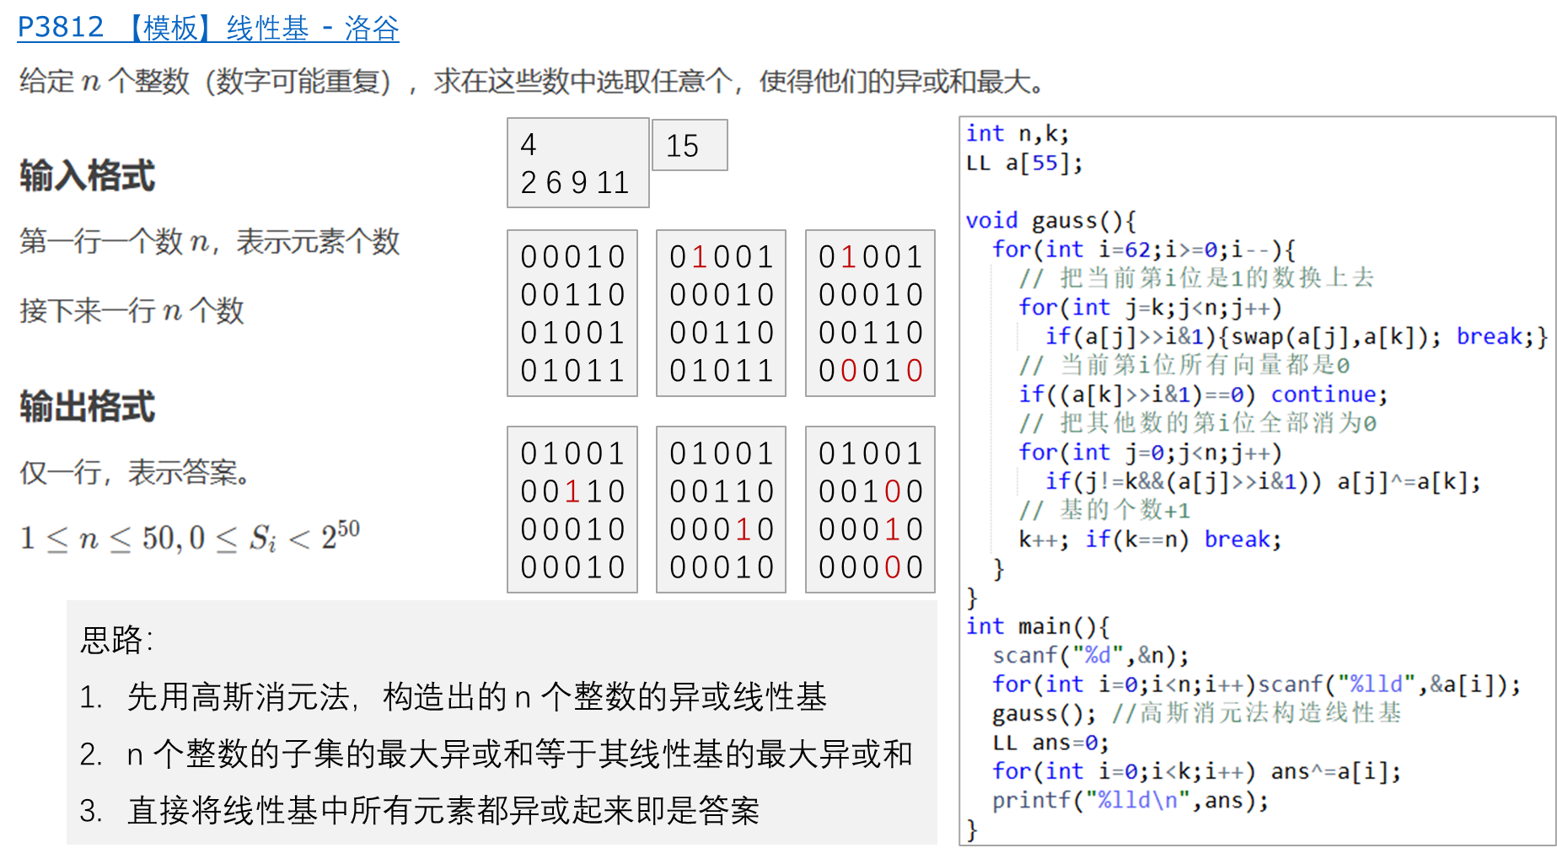The width and height of the screenshot is (1557, 848).
Task: Click comment 当前第i位所有向量都是0
Action: pos(1184,365)
